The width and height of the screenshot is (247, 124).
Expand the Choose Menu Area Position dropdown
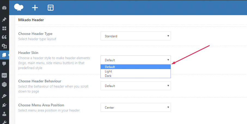135,107
